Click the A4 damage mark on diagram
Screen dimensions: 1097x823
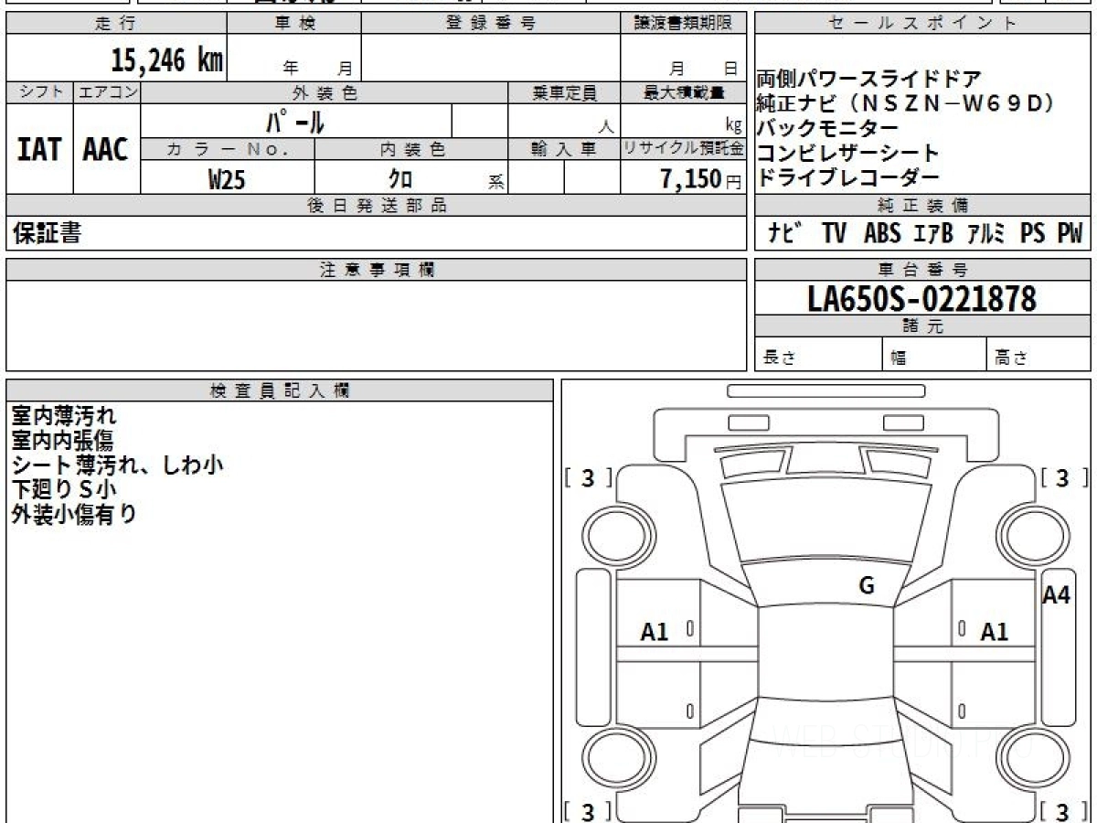(1057, 595)
